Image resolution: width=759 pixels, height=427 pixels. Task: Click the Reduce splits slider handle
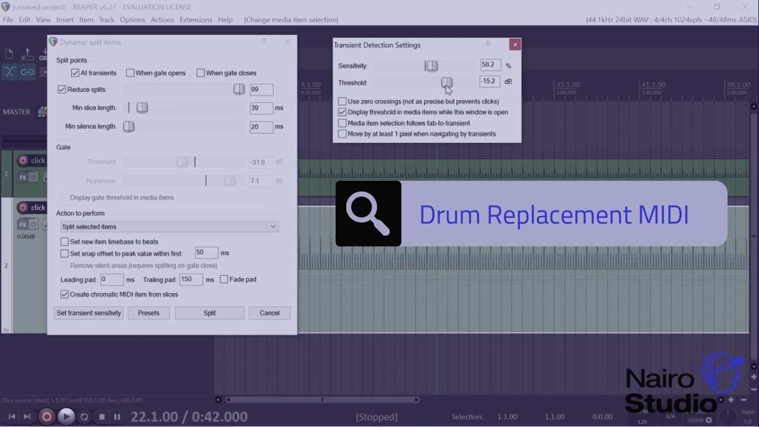238,89
